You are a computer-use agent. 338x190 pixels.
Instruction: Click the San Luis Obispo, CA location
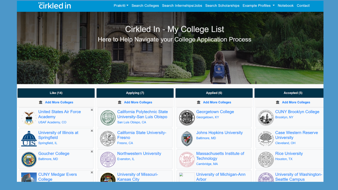[131, 122]
